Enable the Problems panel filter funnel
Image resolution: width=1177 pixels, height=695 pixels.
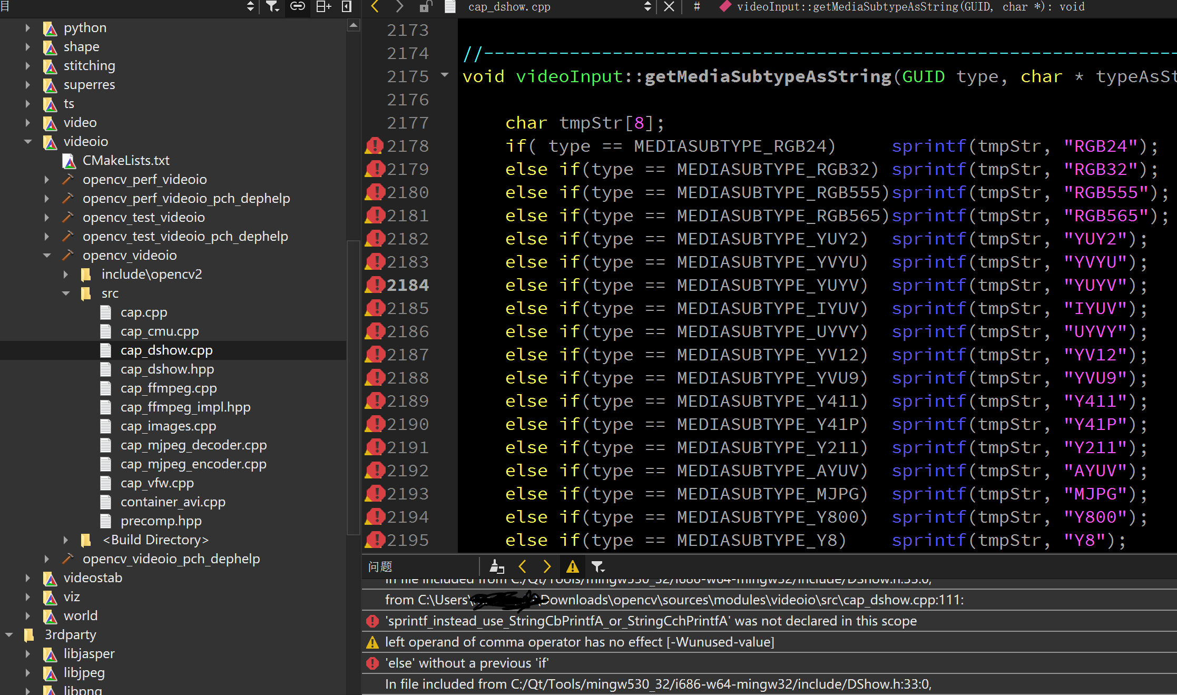coord(598,566)
